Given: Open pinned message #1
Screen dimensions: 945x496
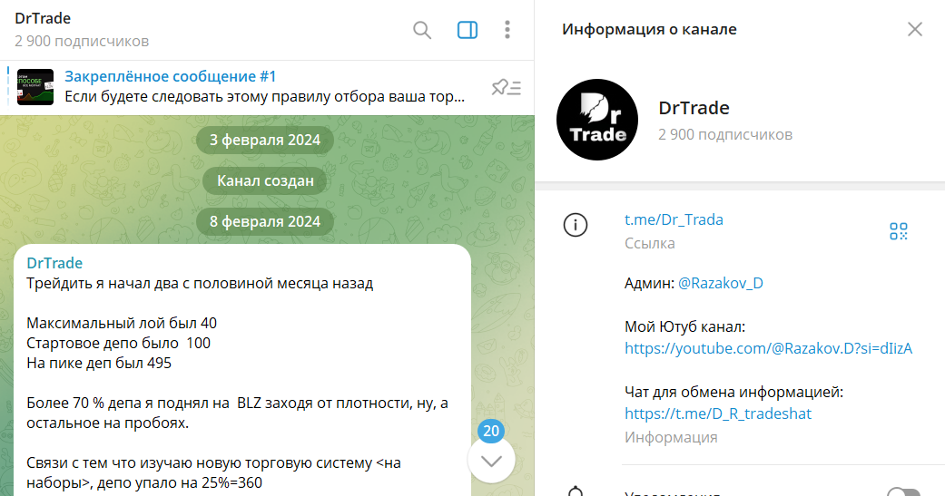Looking at the screenshot, I should [263, 86].
